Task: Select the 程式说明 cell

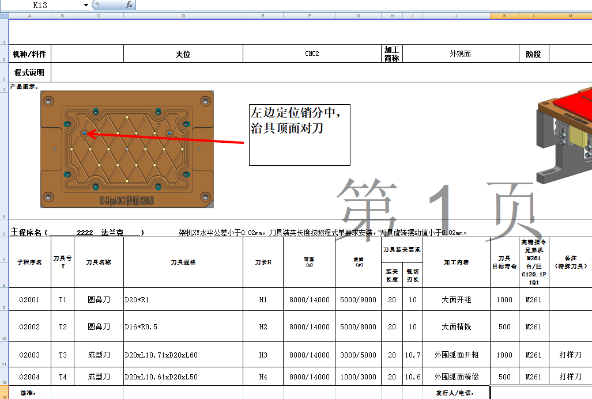Action: 29,72
